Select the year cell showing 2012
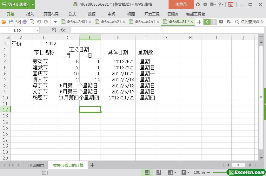The height and width of the screenshot is (176, 266). (44, 43)
